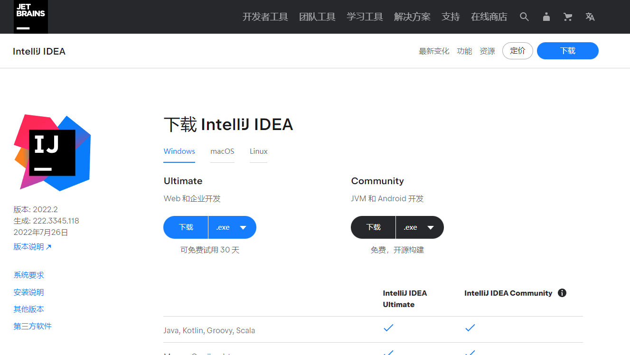Click the 定价 button
The width and height of the screenshot is (630, 355).
(x=517, y=51)
